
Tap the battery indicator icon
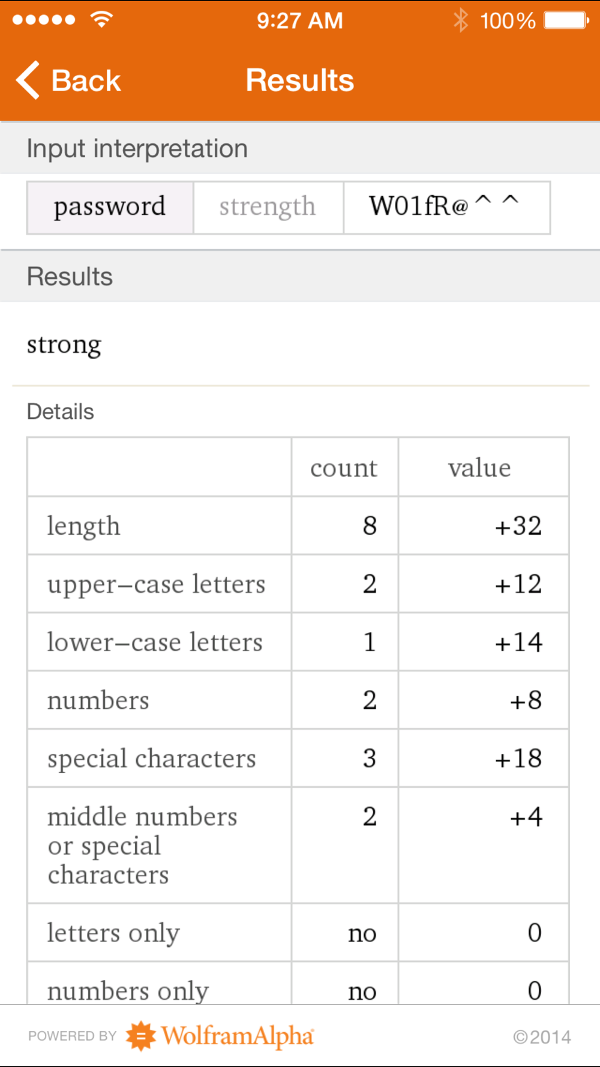566,20
